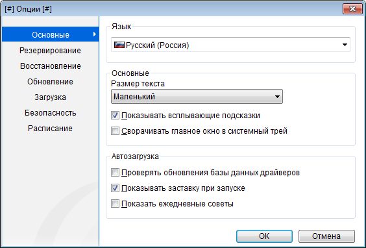Open the Восстановление settings category
The height and width of the screenshot is (248, 366).
(51, 66)
